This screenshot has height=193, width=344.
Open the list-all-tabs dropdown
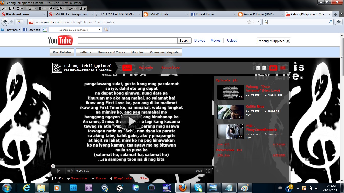(x=341, y=14)
